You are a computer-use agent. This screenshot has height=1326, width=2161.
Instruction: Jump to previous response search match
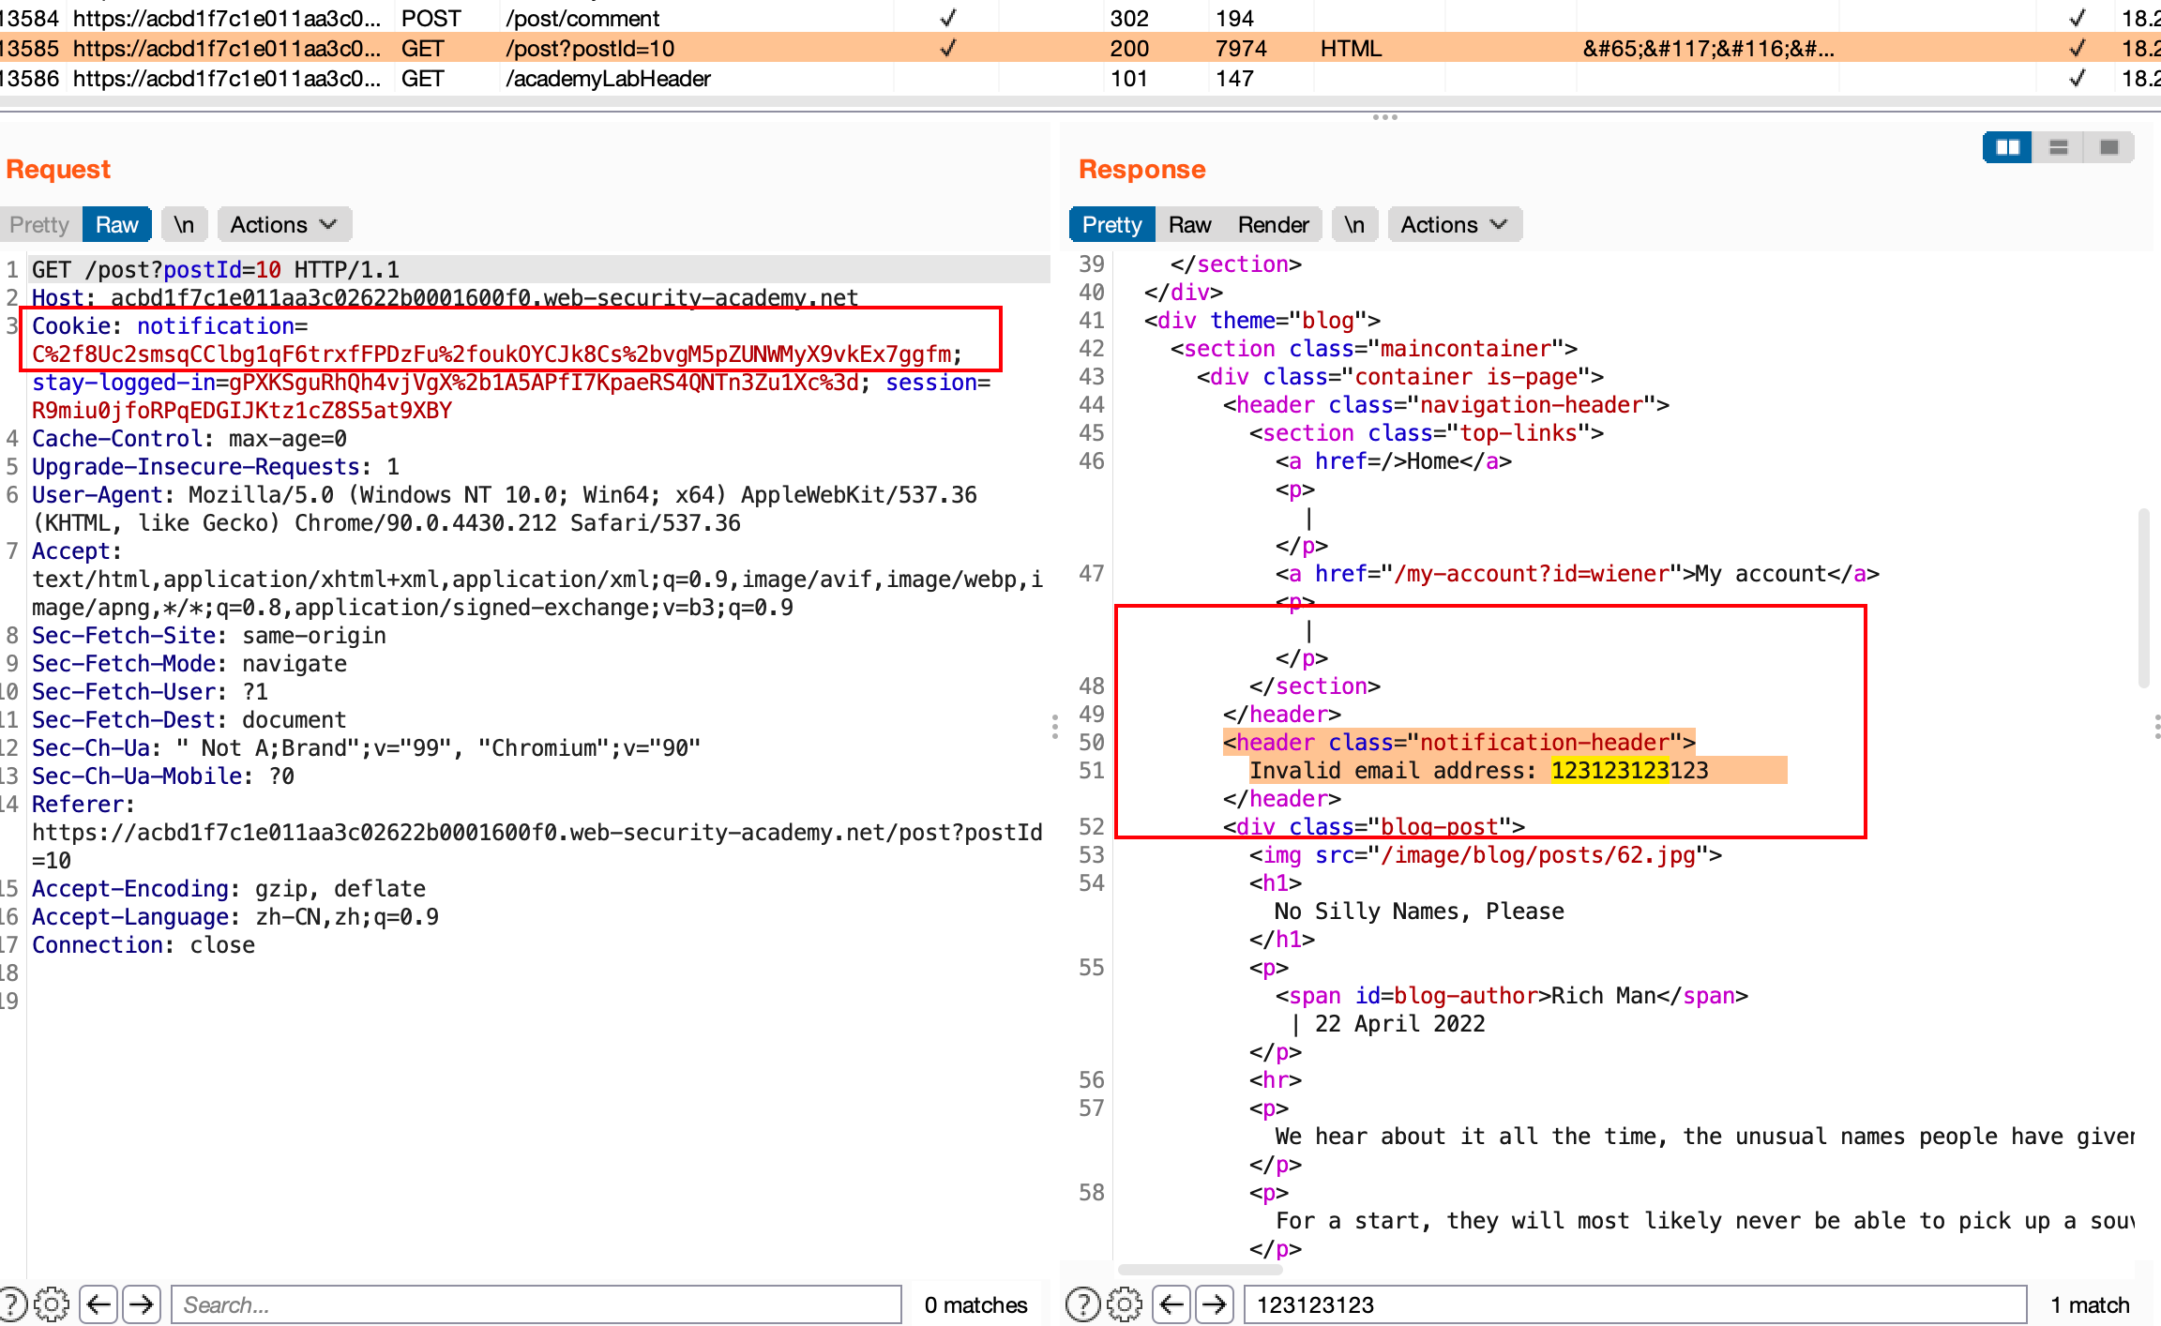[1171, 1304]
